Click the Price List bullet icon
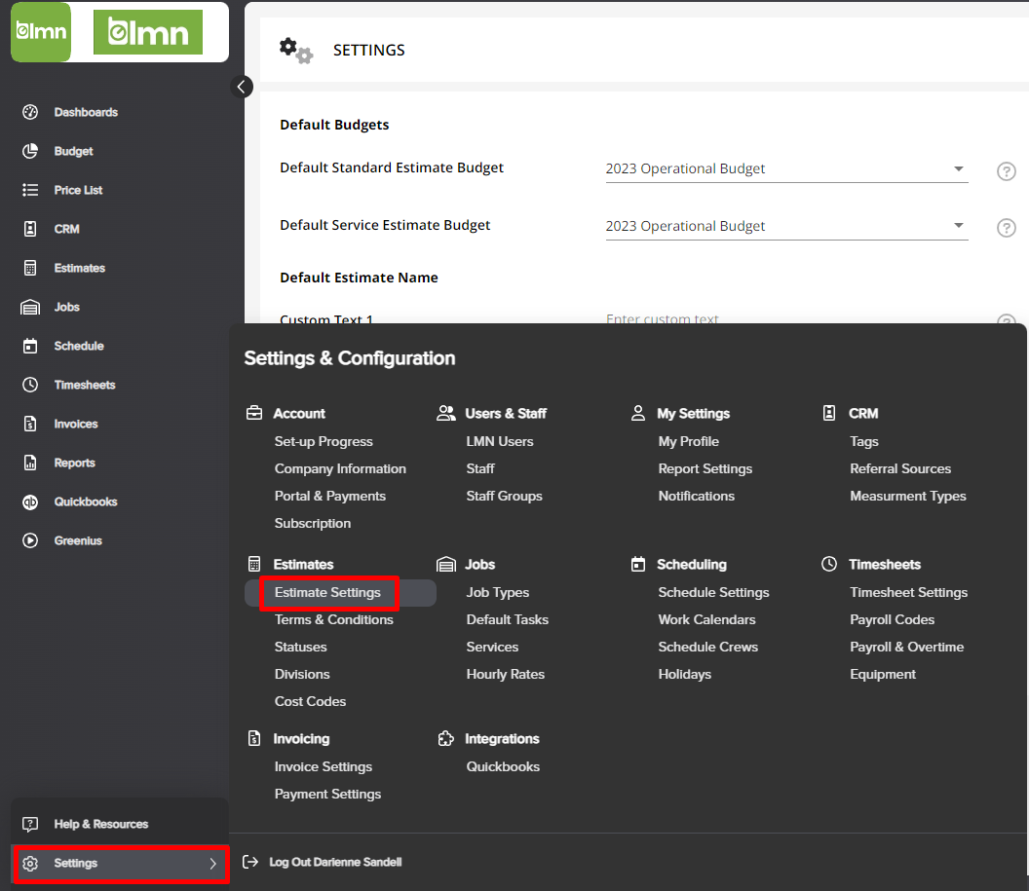This screenshot has width=1029, height=891. coord(30,190)
